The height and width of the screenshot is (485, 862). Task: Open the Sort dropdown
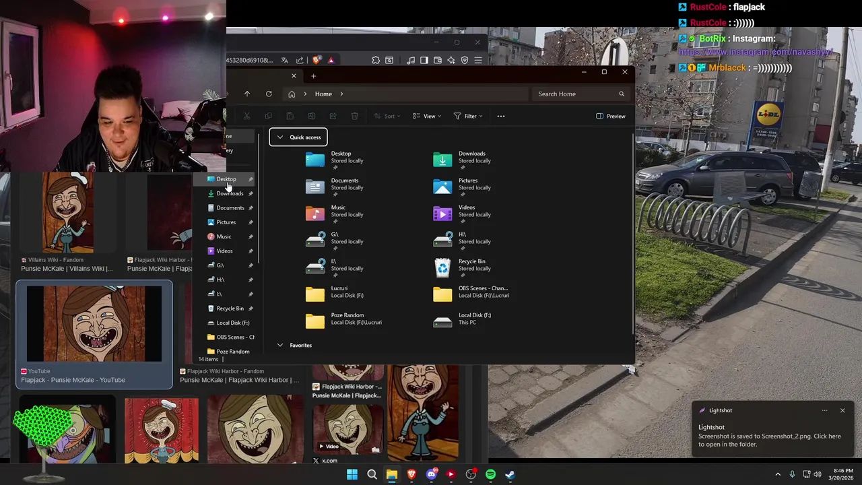(386, 116)
